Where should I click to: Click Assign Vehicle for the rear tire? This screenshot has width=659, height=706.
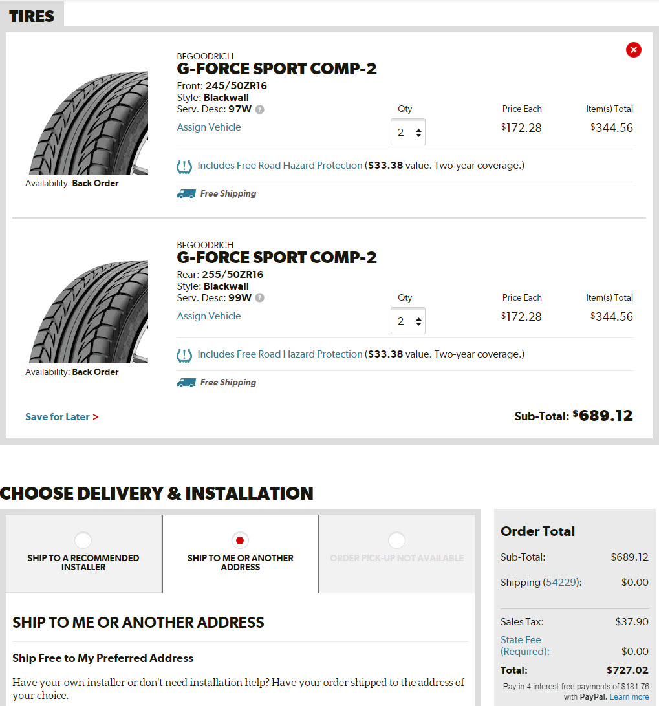[209, 316]
